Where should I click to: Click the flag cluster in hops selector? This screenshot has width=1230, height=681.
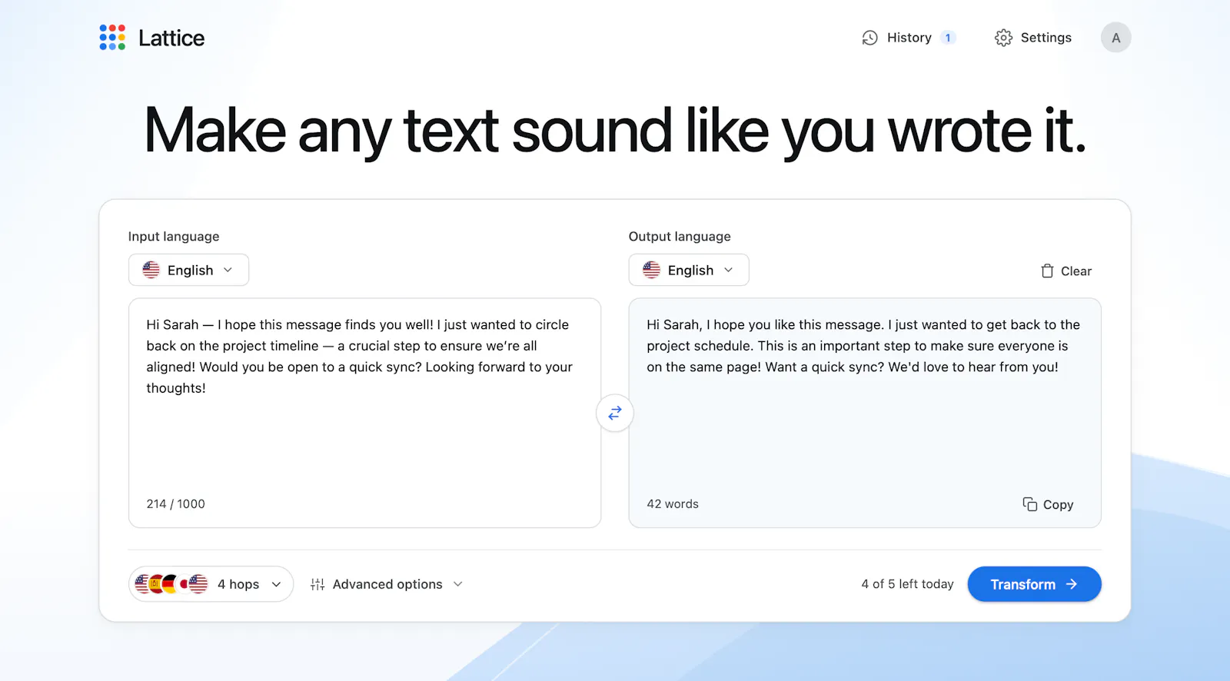(171, 584)
